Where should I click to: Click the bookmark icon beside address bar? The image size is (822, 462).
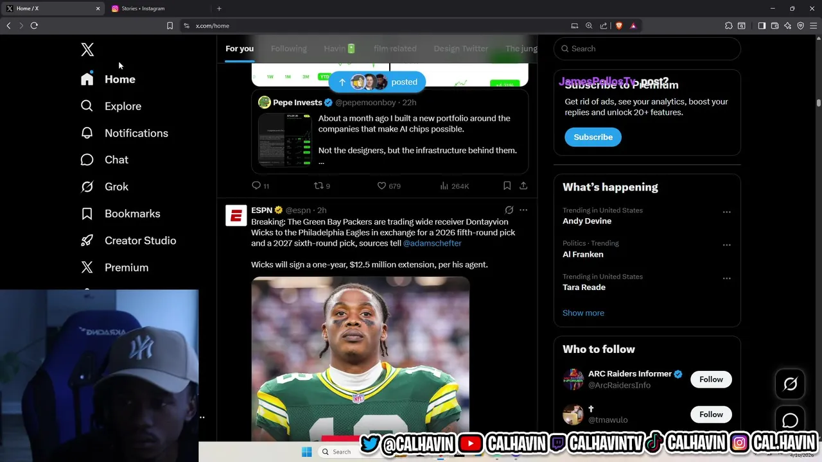pos(170,26)
